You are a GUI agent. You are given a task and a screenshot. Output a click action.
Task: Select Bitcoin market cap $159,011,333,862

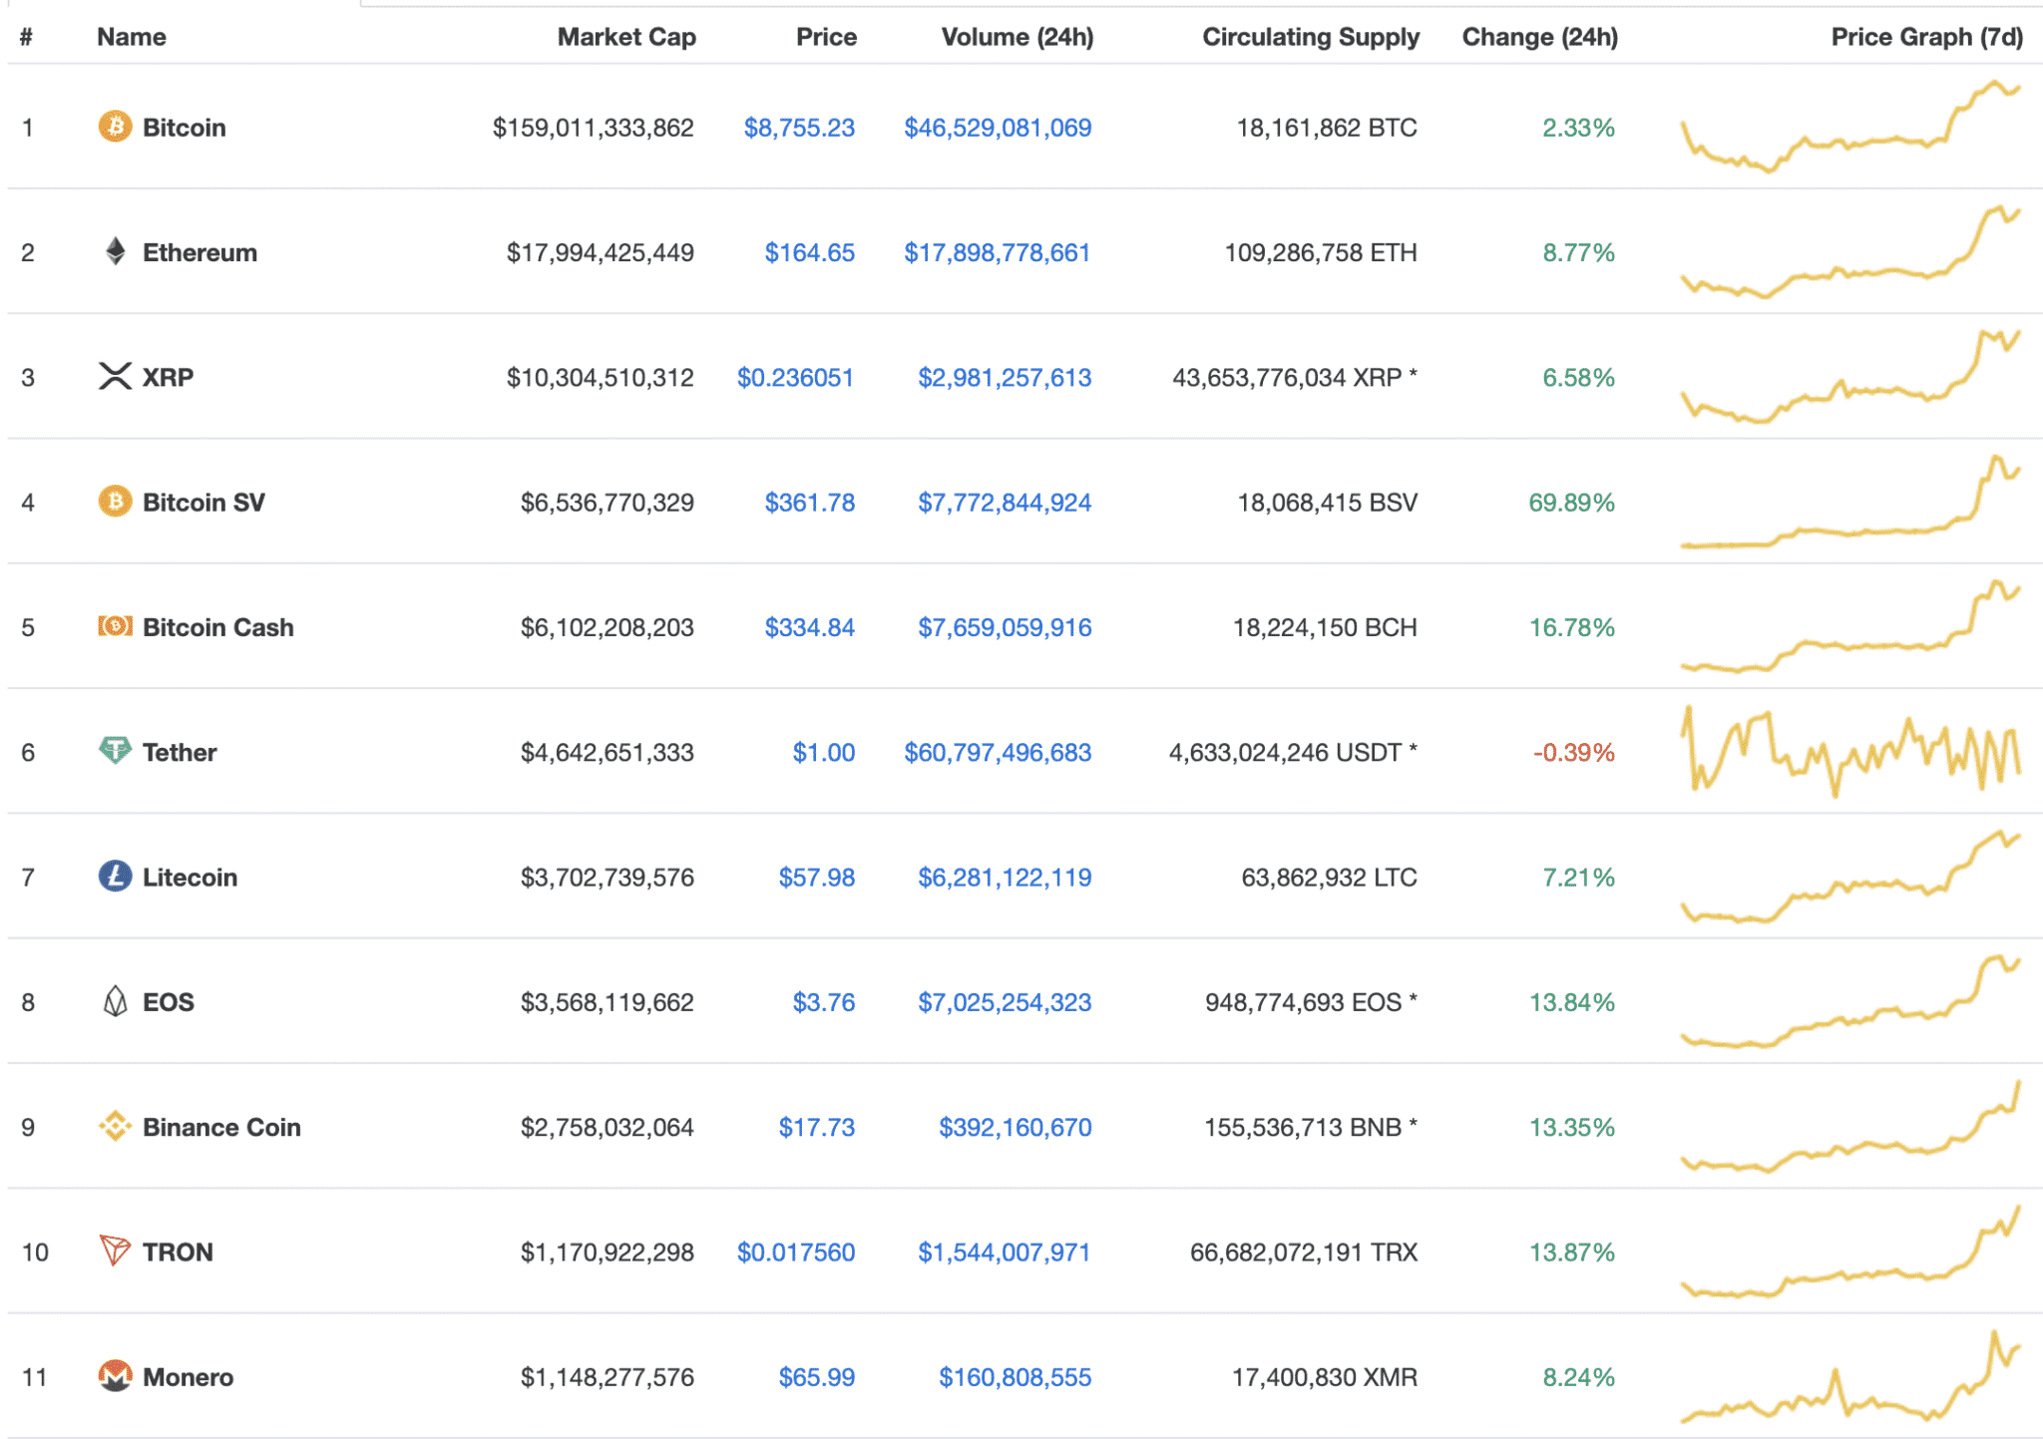(x=593, y=128)
